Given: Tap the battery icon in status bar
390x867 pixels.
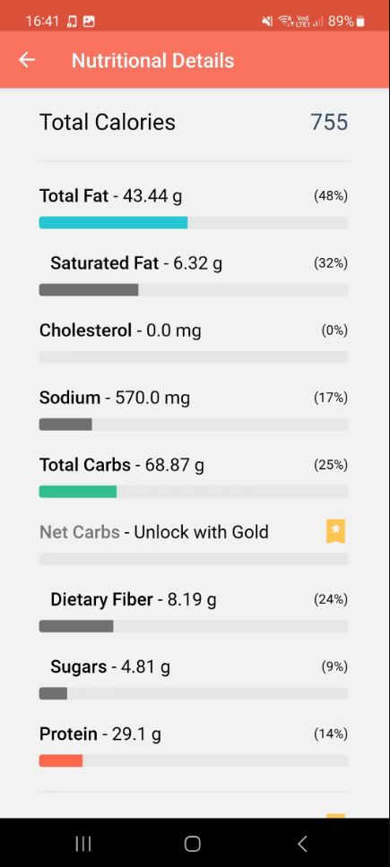Looking at the screenshot, I should (360, 21).
